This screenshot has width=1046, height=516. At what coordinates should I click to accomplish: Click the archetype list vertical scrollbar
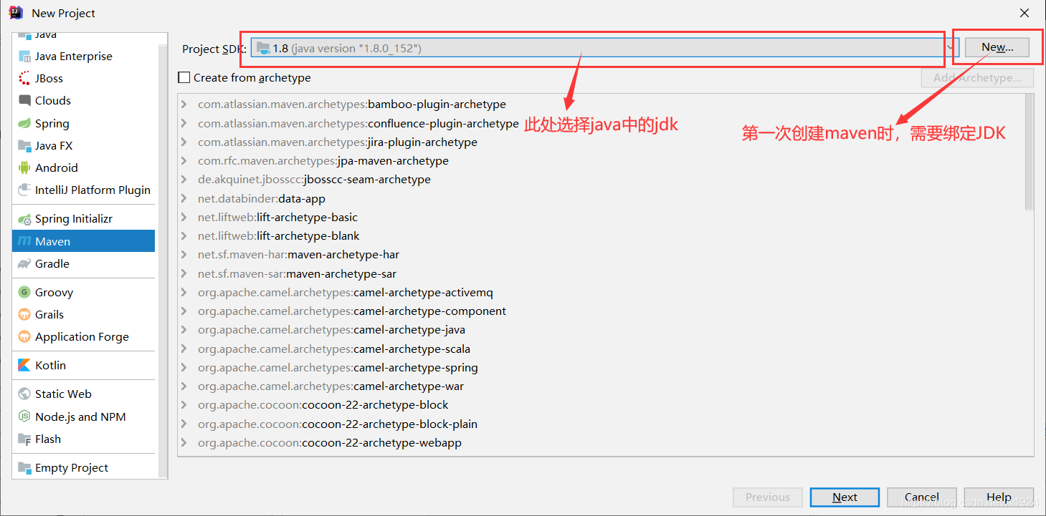(x=1029, y=152)
